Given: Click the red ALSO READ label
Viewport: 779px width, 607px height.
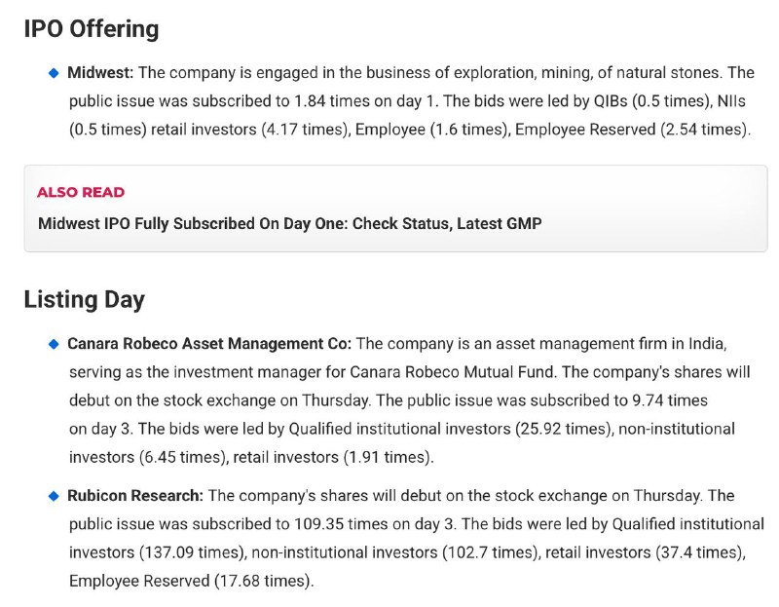Looking at the screenshot, I should (81, 192).
